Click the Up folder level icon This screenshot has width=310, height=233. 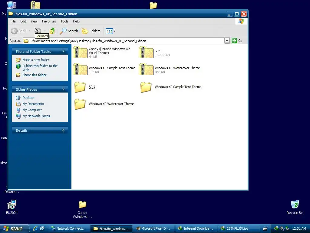[x=52, y=31]
